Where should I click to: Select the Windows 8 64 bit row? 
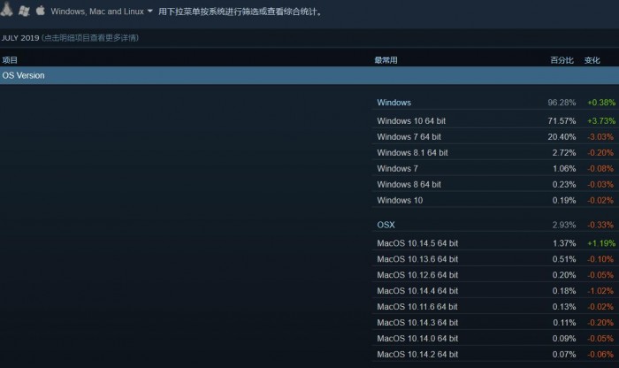click(495, 184)
